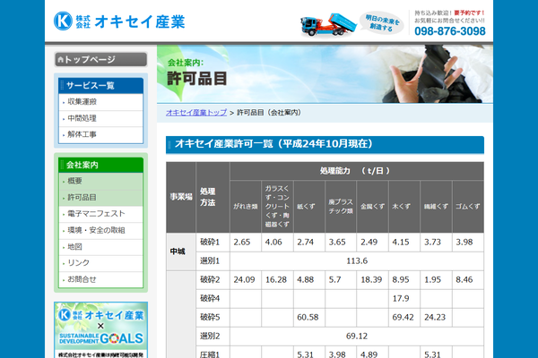This screenshot has height=358, width=538.
Task: Click the 16.28 cell value
Action: (x=276, y=280)
